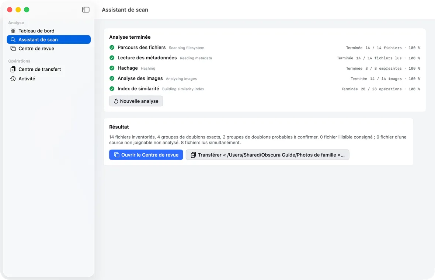Toggle the sidebar visibility icon
The height and width of the screenshot is (280, 435).
pyautogui.click(x=86, y=10)
